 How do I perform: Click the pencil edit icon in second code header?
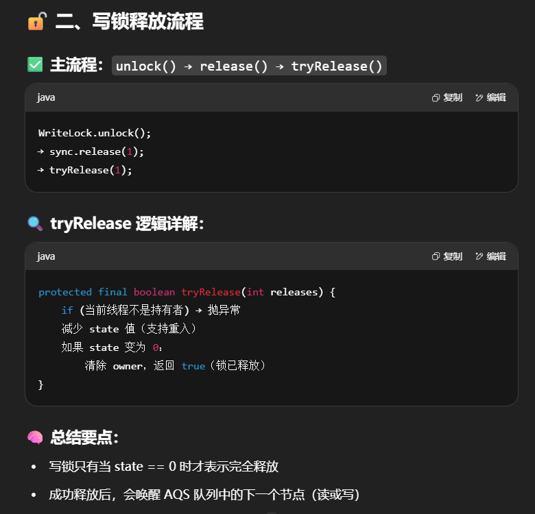[479, 256]
